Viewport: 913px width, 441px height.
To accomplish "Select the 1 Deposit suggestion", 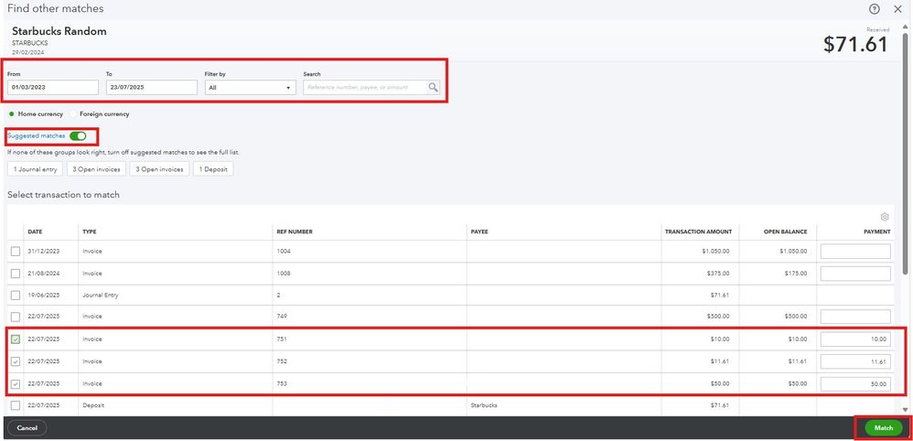I will 213,169.
